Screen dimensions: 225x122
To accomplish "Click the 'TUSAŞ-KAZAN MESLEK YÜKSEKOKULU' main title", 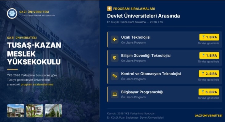I will [34, 54].
